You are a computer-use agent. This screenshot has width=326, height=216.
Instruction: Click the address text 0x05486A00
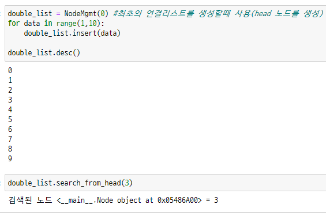click(178, 200)
